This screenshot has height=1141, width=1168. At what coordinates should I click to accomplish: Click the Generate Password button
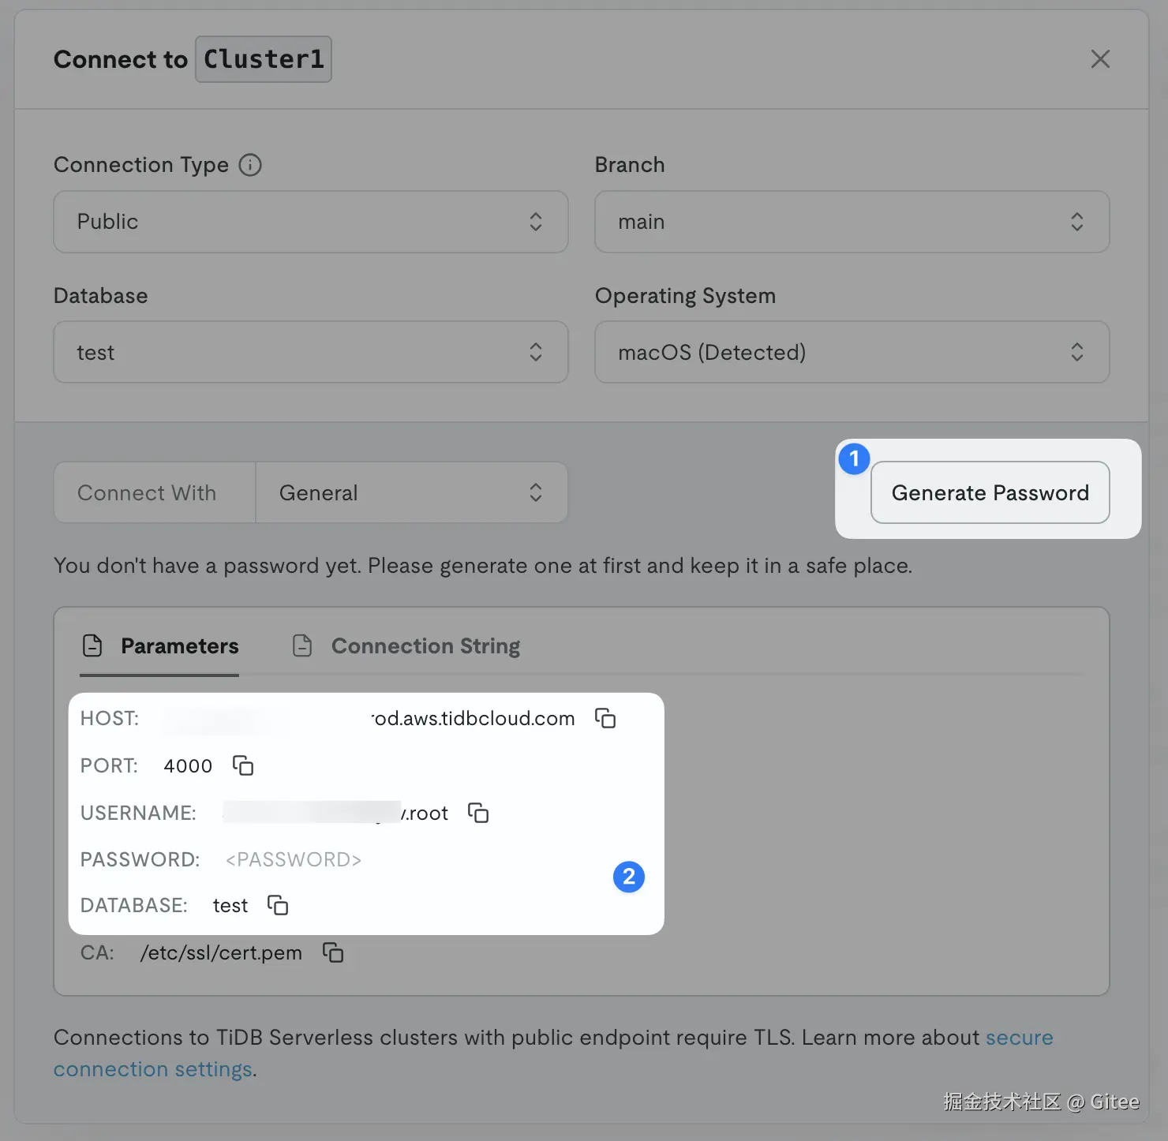coord(990,492)
